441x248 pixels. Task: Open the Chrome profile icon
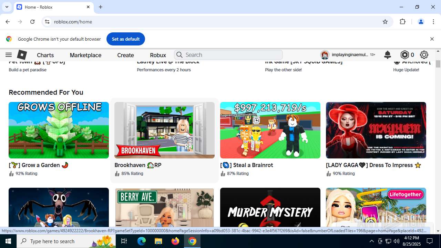421,22
